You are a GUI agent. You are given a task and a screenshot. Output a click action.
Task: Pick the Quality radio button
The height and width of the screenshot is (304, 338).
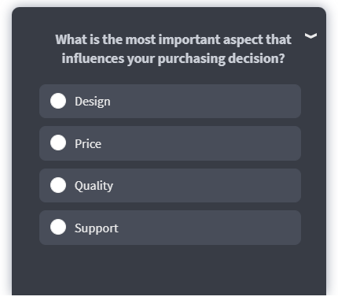[58, 185]
